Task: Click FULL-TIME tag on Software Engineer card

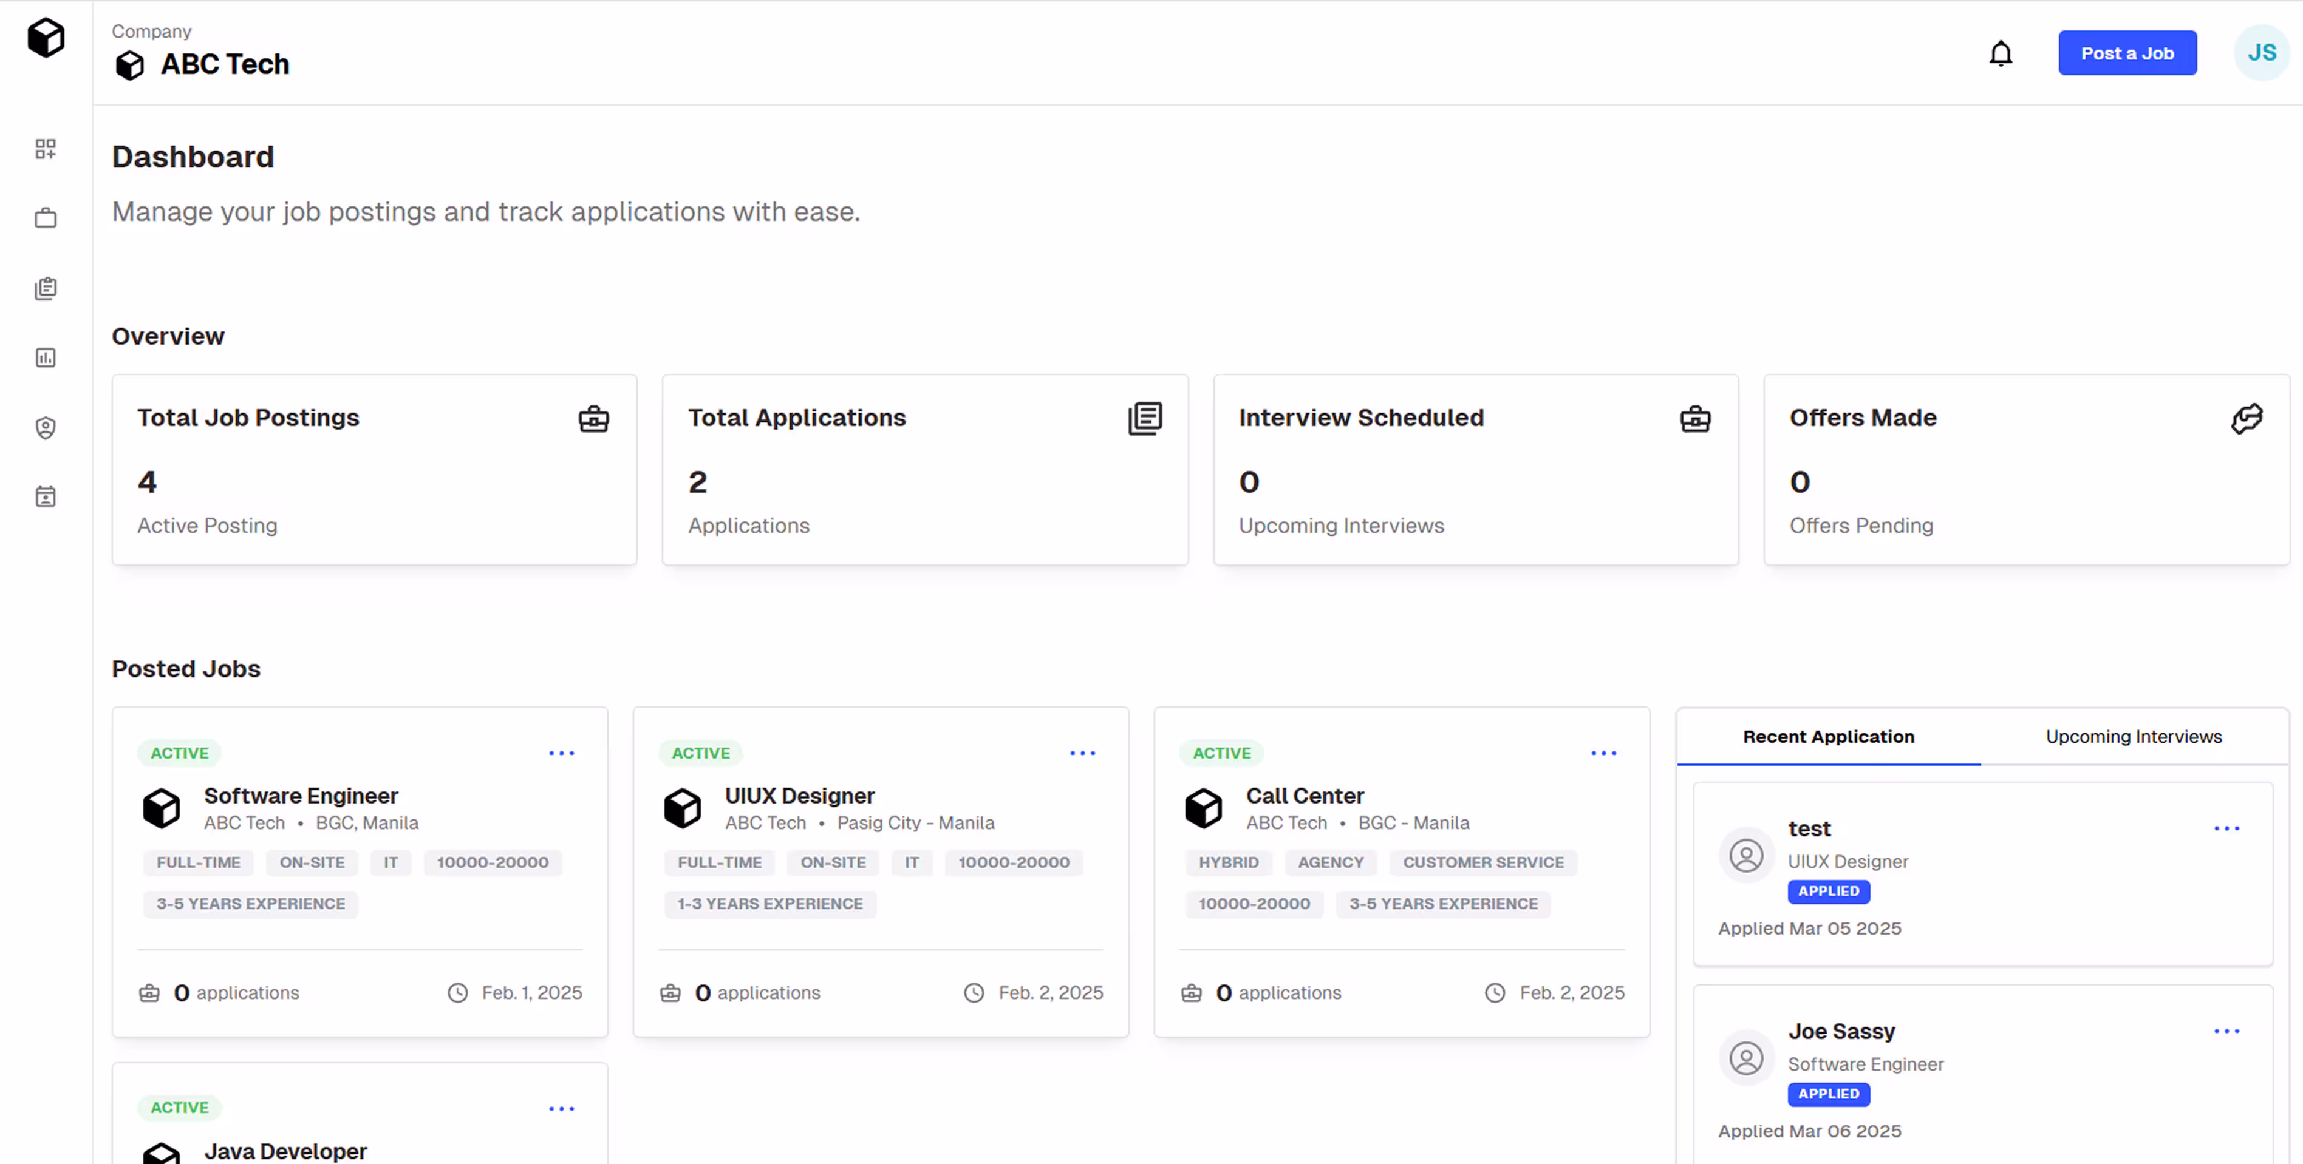Action: [x=197, y=862]
